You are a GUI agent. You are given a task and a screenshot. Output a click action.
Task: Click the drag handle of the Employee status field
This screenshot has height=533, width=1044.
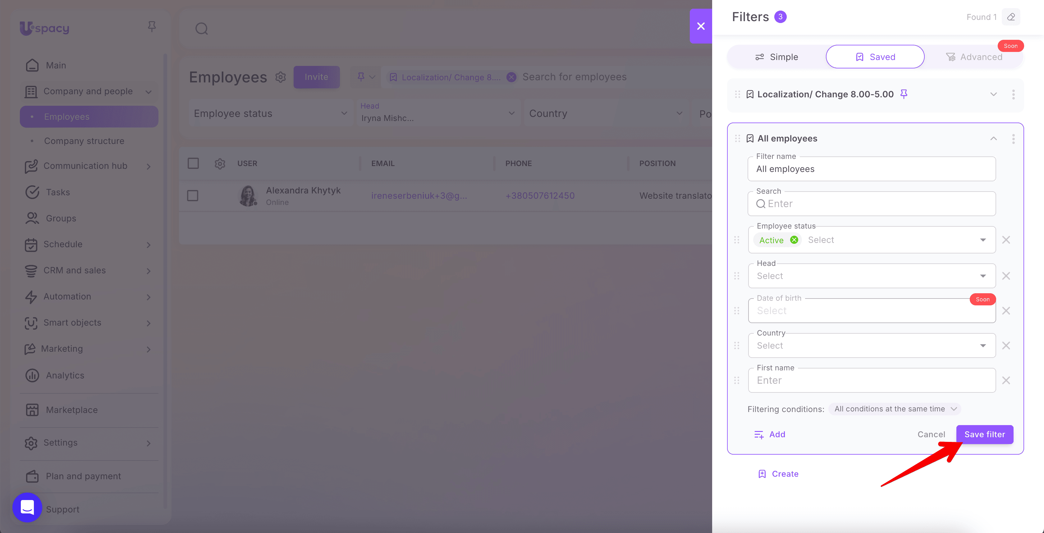[x=737, y=240]
